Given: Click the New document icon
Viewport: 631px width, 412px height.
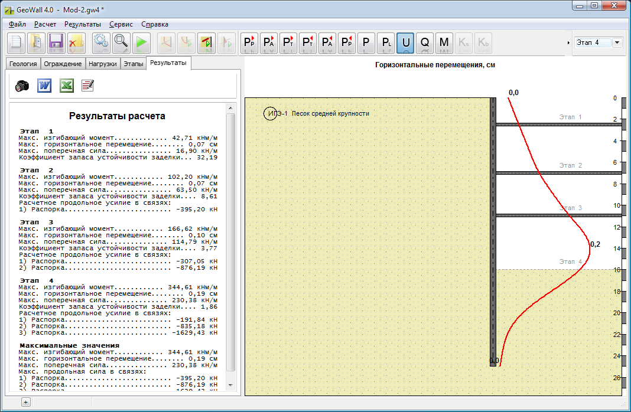Looking at the screenshot, I should click(x=17, y=42).
